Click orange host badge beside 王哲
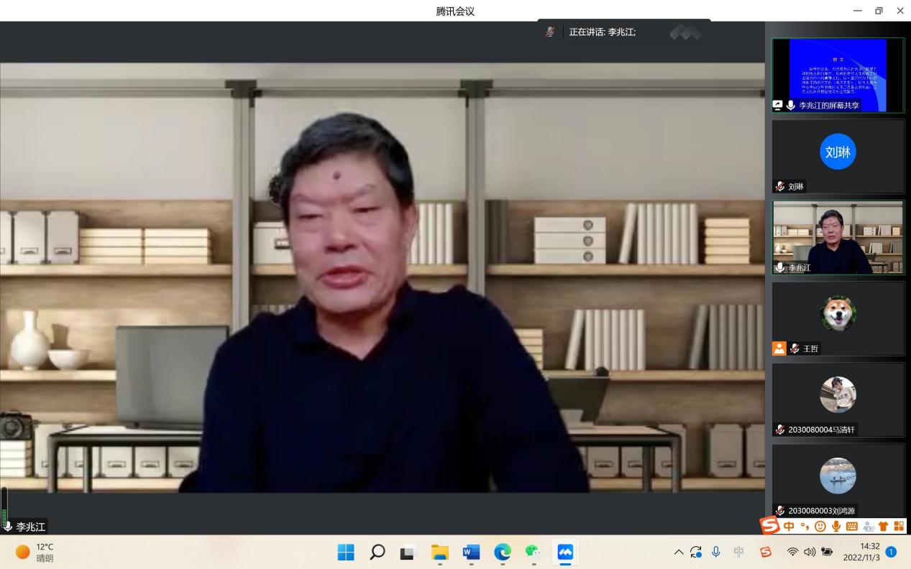This screenshot has width=911, height=569. point(779,348)
